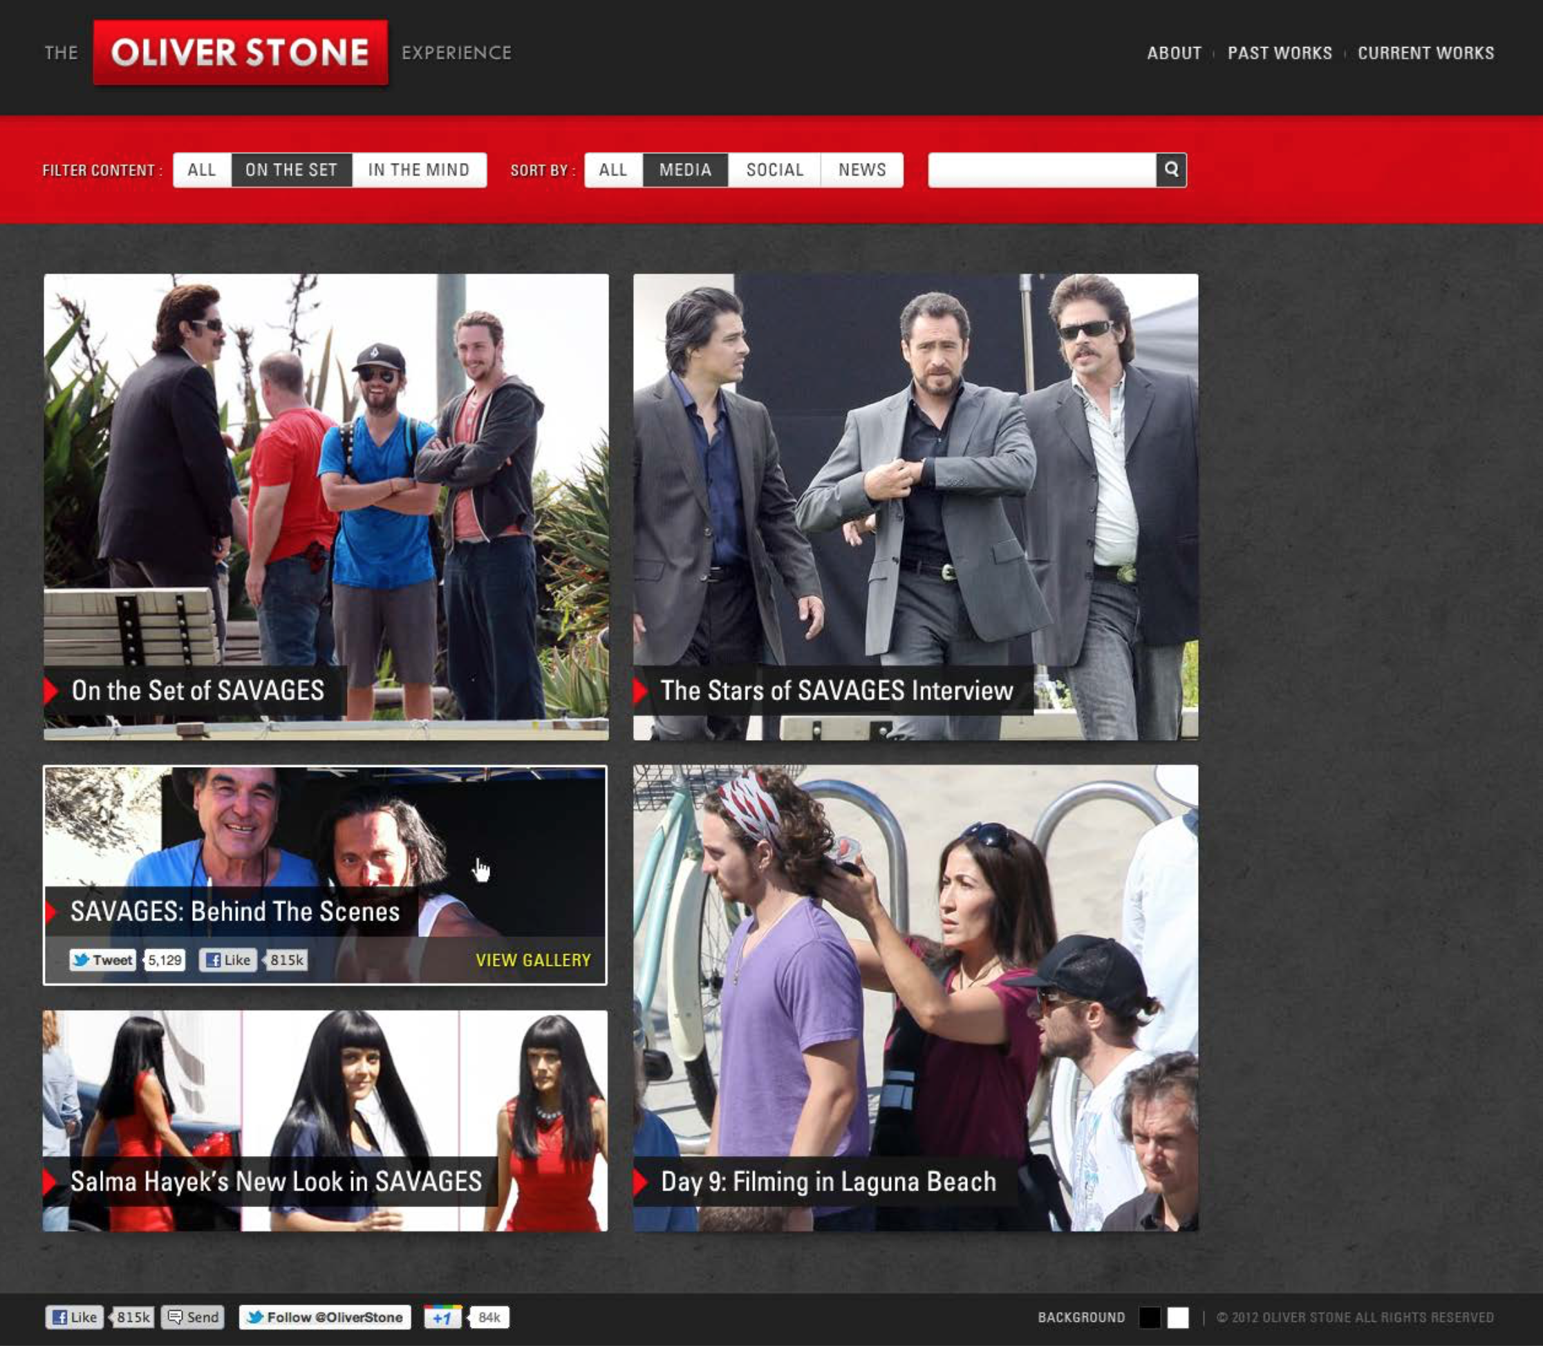
Task: Open Past Works from navigation
Action: click(1280, 53)
